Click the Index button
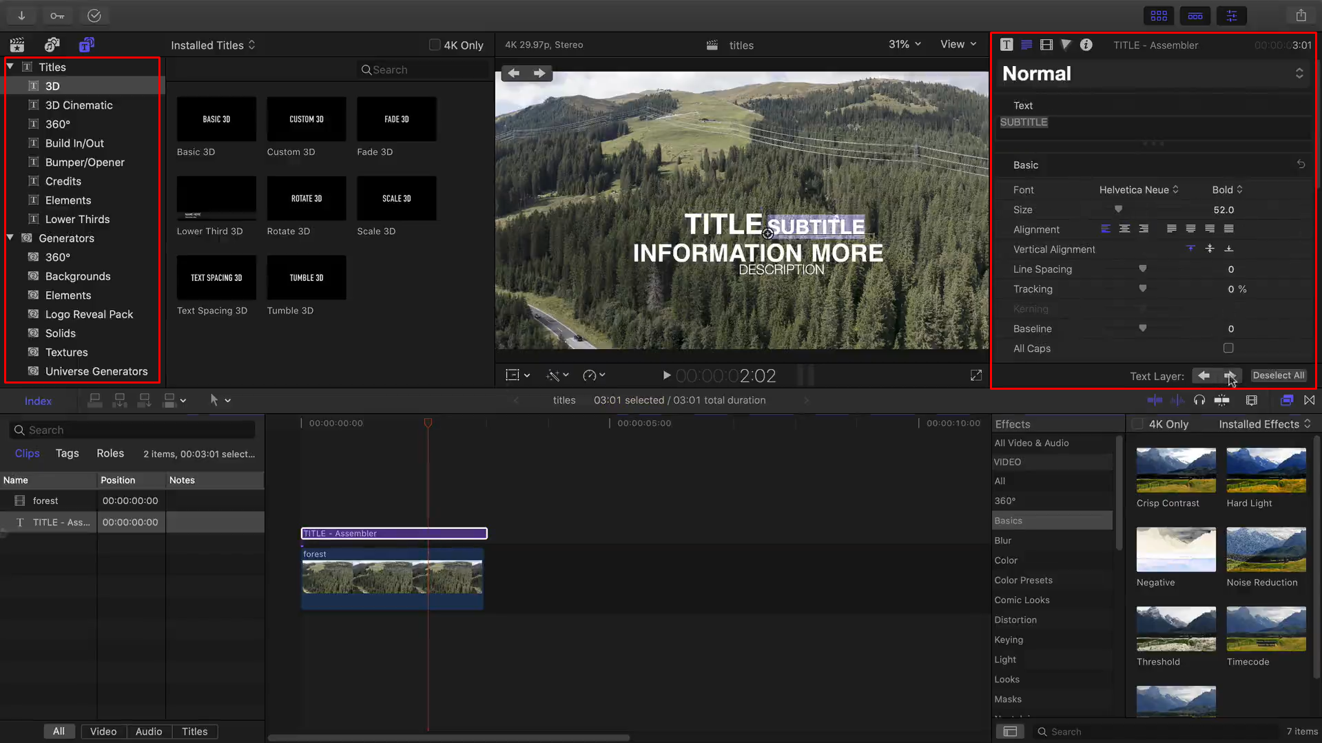1322x743 pixels. [38, 401]
